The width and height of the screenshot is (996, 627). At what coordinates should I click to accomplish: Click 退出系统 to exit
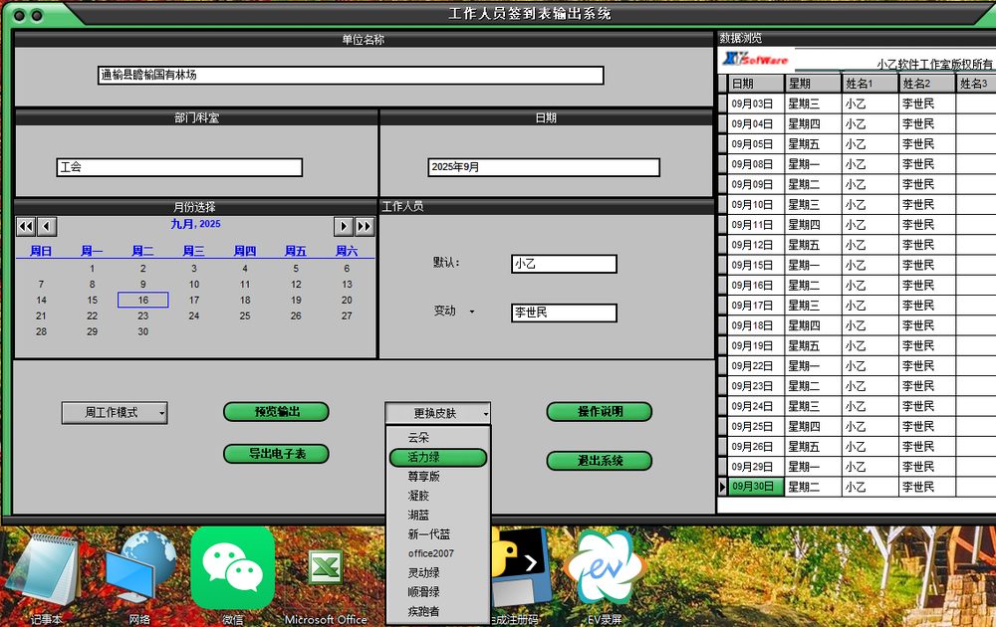[600, 461]
